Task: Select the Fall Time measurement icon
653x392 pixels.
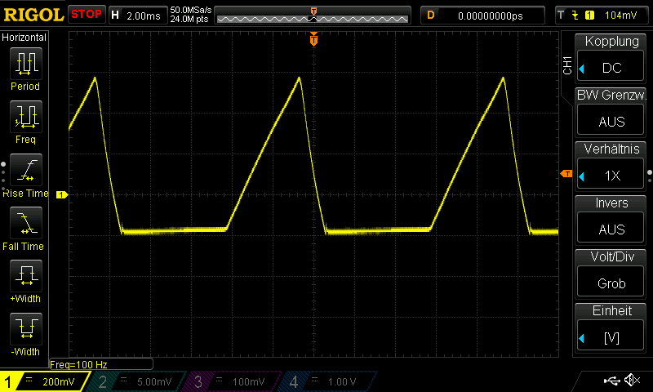Action: pyautogui.click(x=26, y=222)
